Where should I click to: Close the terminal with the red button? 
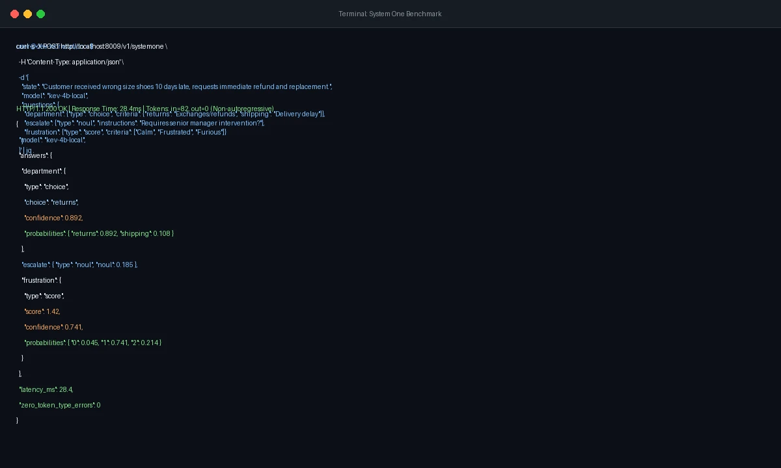tap(14, 14)
